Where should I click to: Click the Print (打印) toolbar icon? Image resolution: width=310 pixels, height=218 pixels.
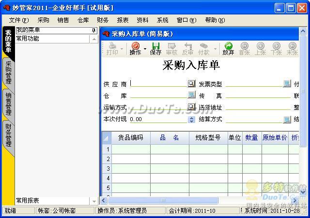(x=112, y=48)
